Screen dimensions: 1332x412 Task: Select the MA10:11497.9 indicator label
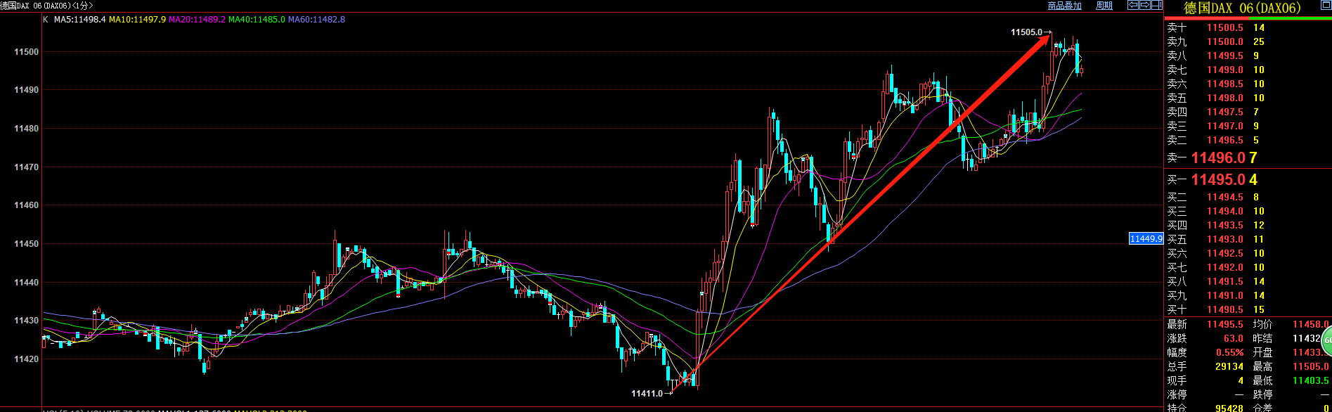[x=137, y=20]
